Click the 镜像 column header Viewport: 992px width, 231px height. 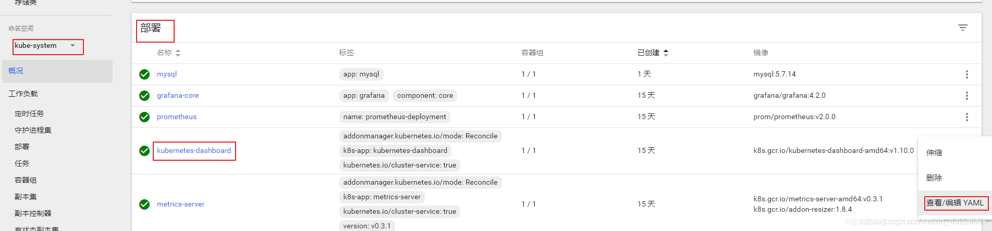[761, 53]
